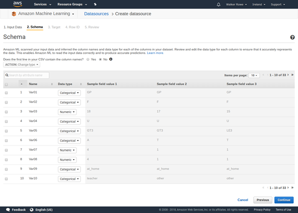Screen dimensions: 298x213
Task: Select Yes for CSV column names
Action: pos(88,59)
